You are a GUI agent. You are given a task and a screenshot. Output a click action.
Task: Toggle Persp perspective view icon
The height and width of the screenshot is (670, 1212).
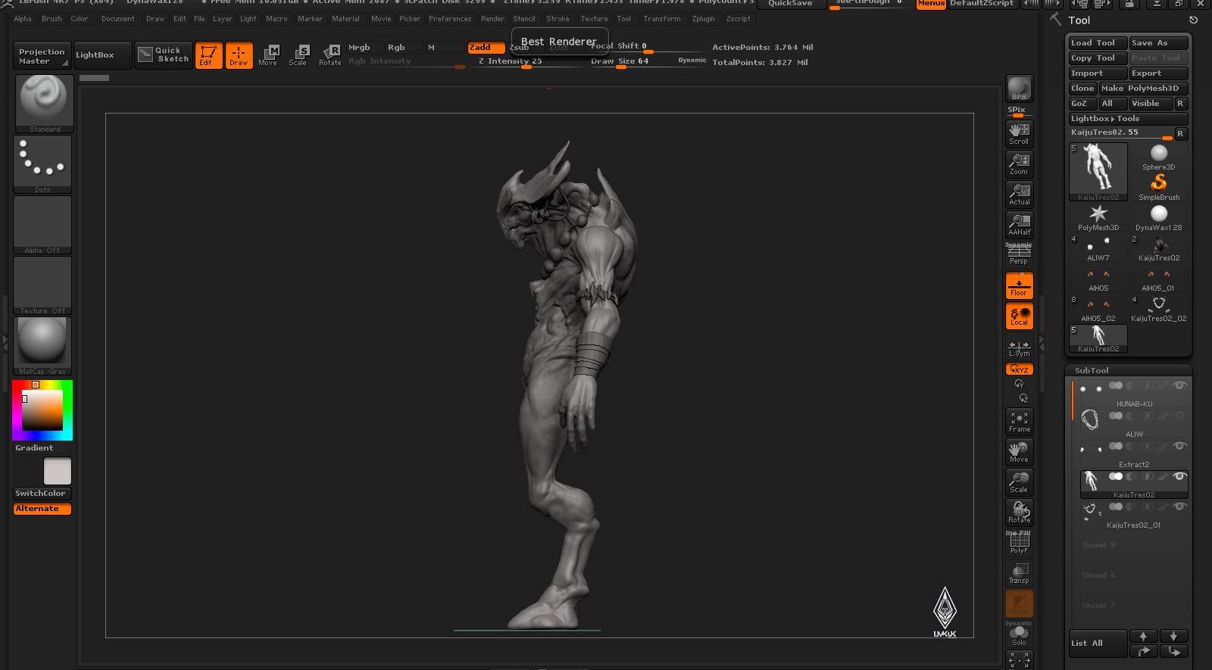(1019, 254)
